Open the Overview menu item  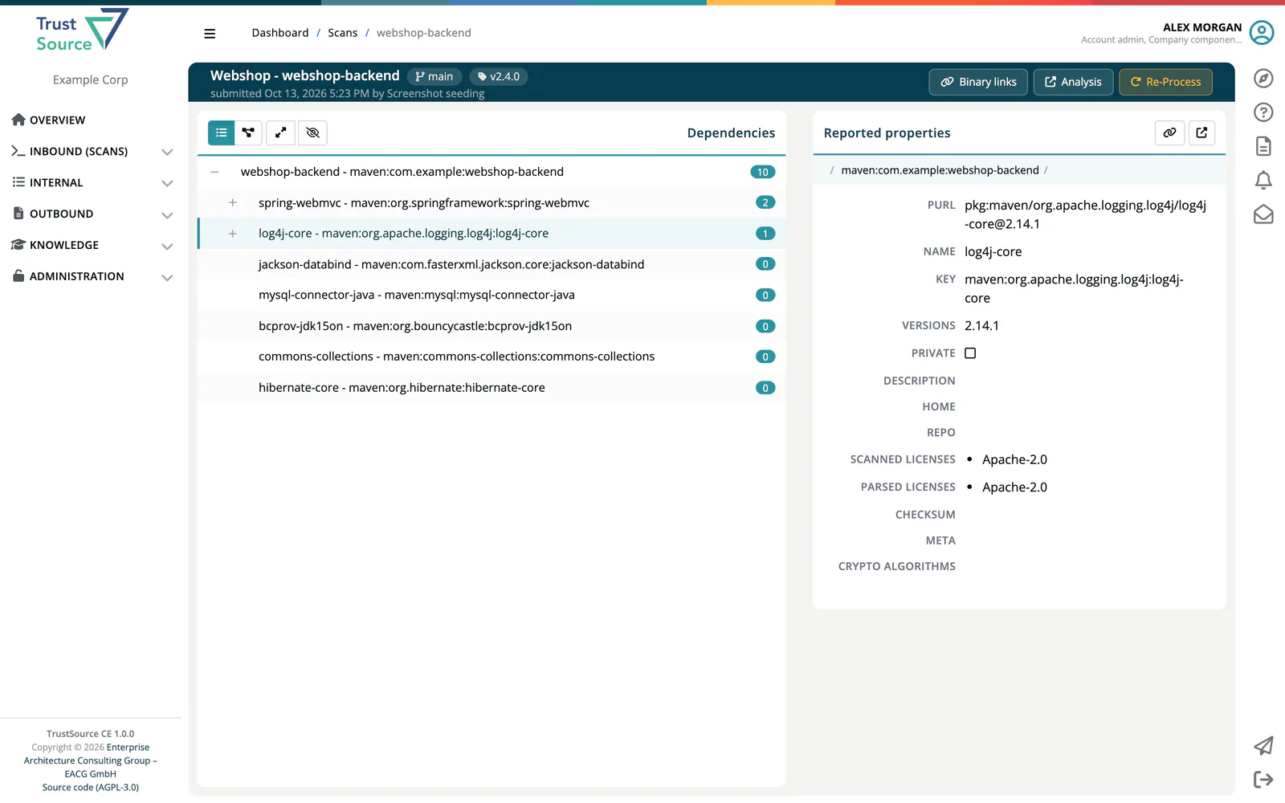pyautogui.click(x=48, y=120)
